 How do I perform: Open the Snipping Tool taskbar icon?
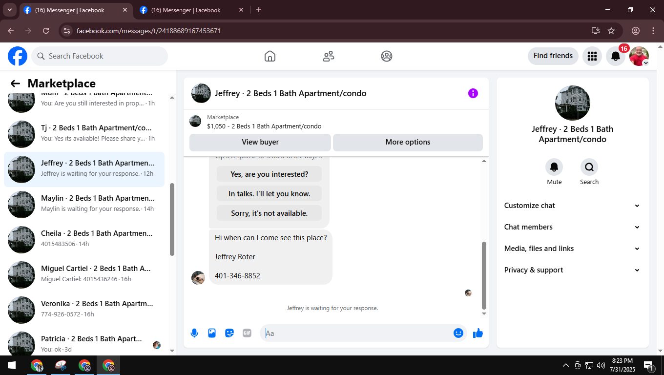point(61,365)
